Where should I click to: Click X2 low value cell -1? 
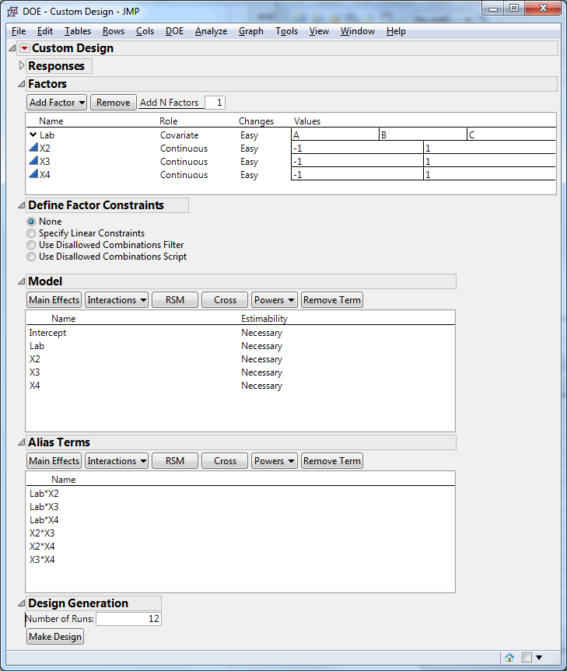(357, 148)
